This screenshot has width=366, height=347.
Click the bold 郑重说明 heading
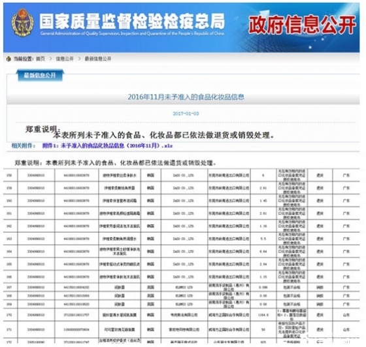click(x=42, y=129)
